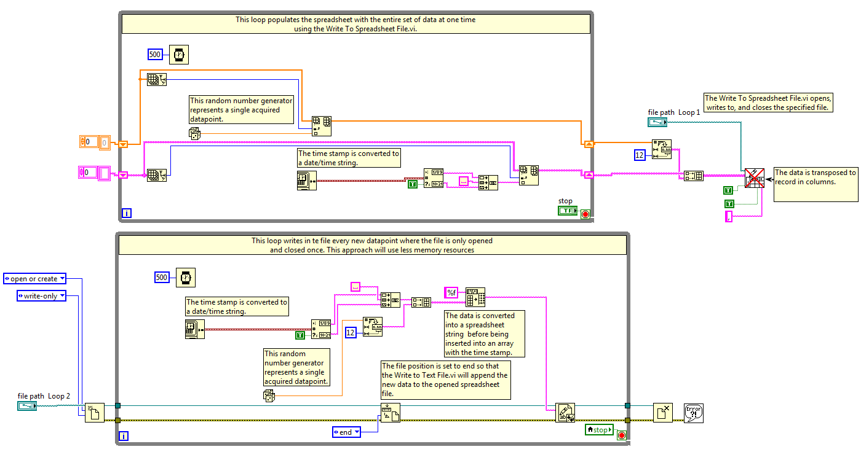This screenshot has width=861, height=452.
Task: Click the Simple Error Handler VI icon
Action: click(x=693, y=413)
